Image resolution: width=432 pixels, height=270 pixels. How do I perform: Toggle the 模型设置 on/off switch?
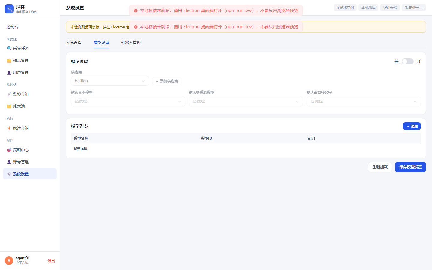[x=408, y=61]
